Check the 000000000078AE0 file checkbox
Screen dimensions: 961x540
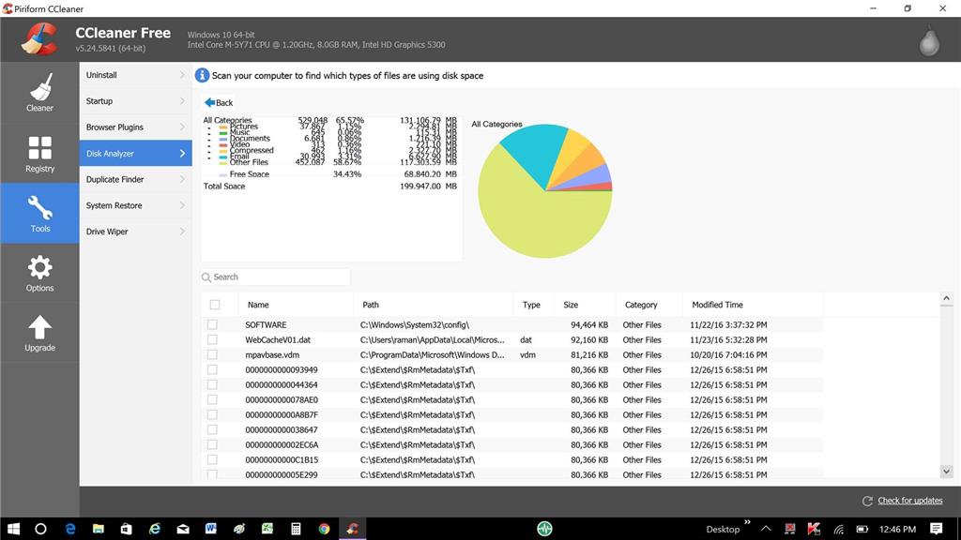click(x=212, y=399)
